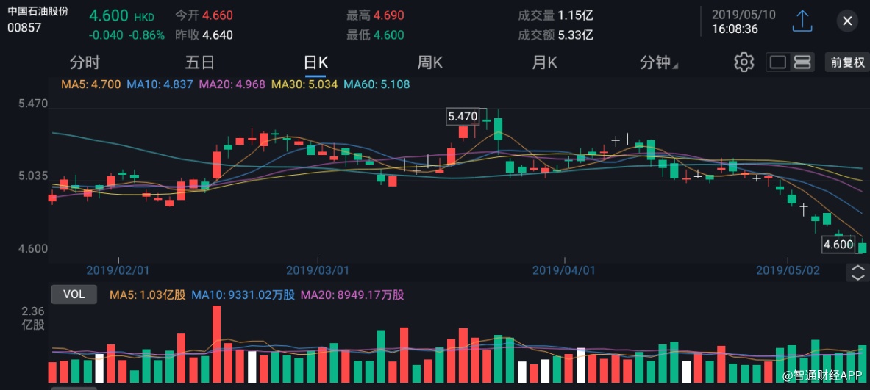
Task: Select the 五日 tab
Action: click(x=200, y=62)
